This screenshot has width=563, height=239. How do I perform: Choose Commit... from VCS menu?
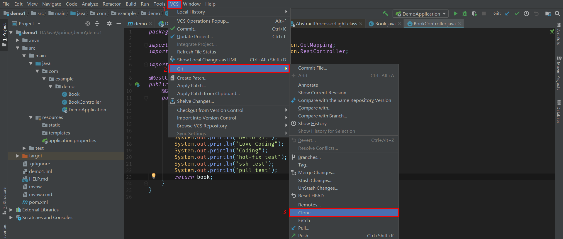pyautogui.click(x=229, y=29)
